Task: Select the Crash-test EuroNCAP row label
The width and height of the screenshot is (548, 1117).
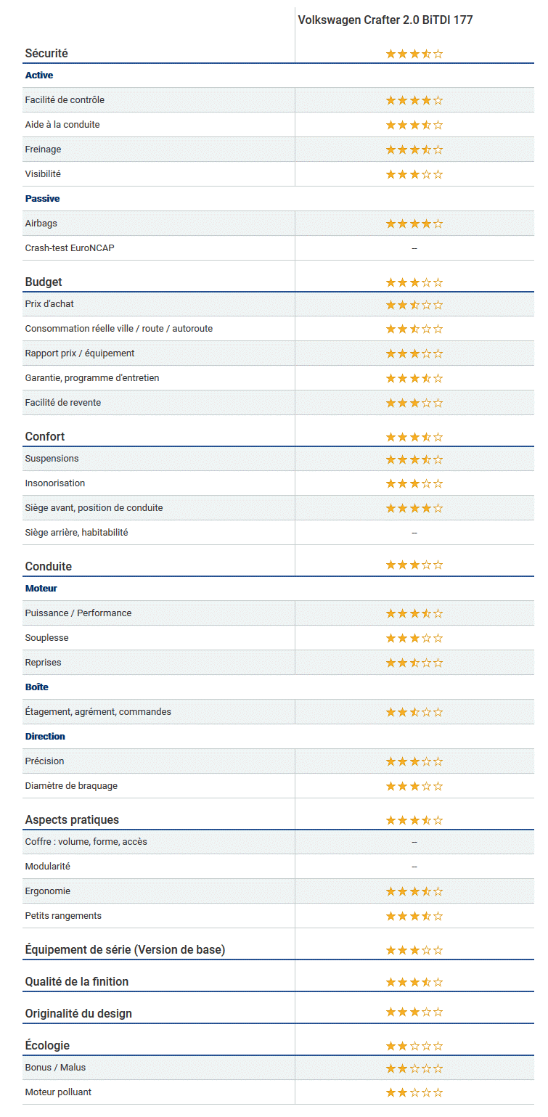Action: pos(70,248)
